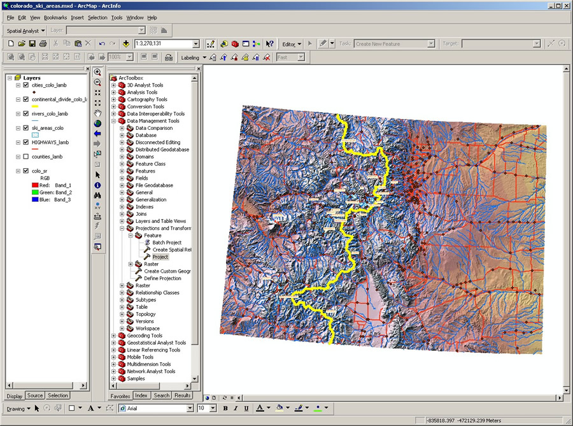Open the ArcToolbox Results tab
Image resolution: width=573 pixels, height=426 pixels.
[x=182, y=395]
